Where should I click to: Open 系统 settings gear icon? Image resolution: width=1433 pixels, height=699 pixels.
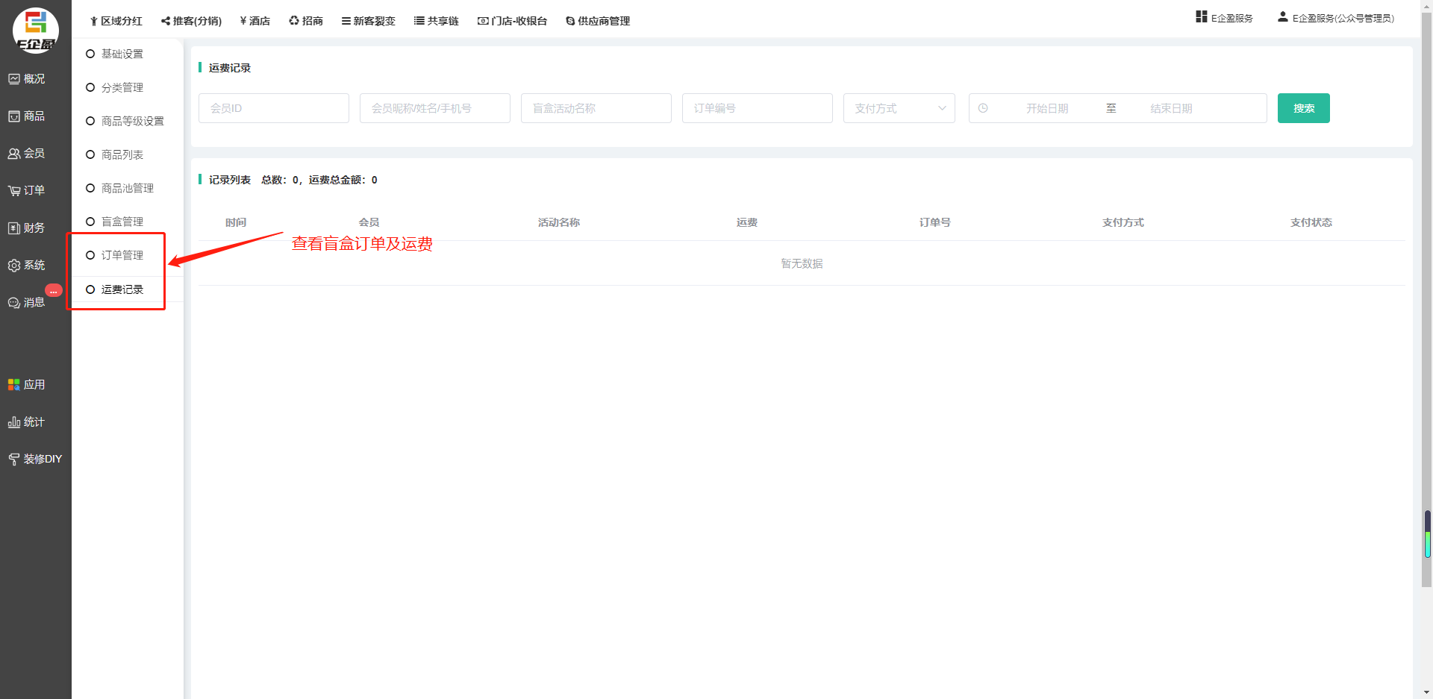(14, 266)
